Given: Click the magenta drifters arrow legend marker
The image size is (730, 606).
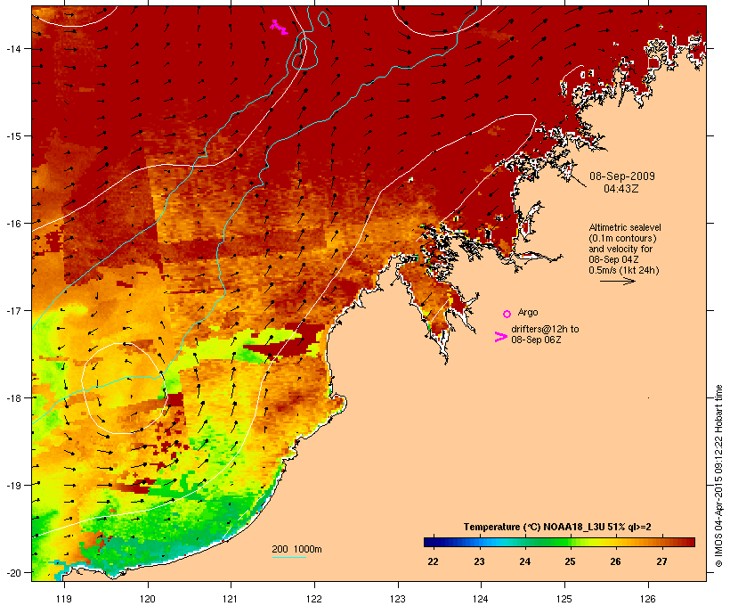Looking at the screenshot, I should click(501, 337).
